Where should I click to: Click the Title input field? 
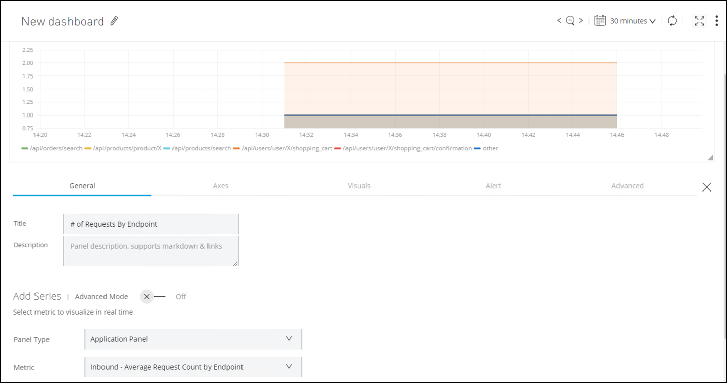151,224
